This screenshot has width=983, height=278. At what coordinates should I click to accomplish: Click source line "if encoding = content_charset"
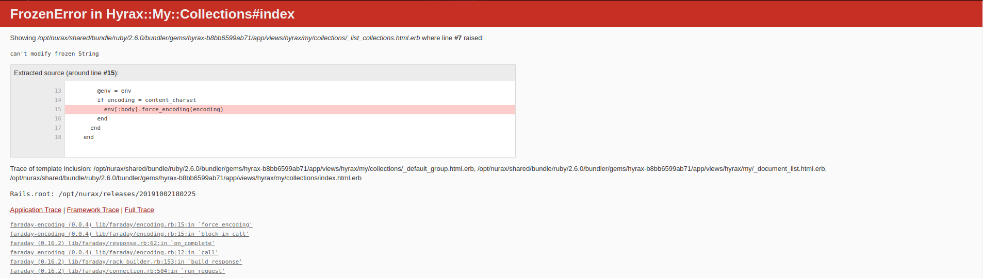146,100
